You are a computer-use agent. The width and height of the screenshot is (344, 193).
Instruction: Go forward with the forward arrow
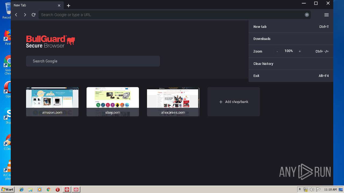click(x=25, y=15)
